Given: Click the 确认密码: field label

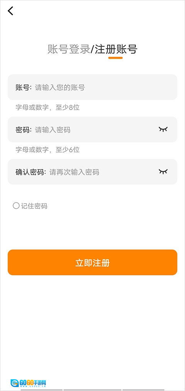Looking at the screenshot, I should coord(31,172).
